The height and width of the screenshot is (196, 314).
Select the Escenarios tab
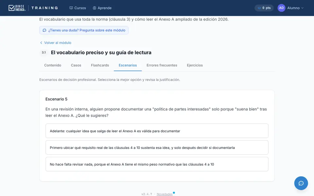point(128,65)
